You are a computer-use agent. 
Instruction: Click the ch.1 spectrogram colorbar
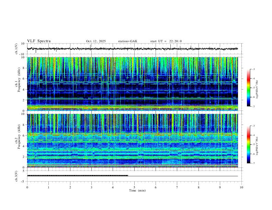click(x=248, y=88)
